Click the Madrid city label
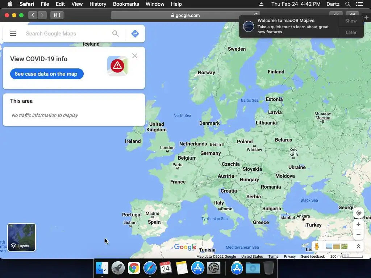371x278 pixels. (153, 214)
